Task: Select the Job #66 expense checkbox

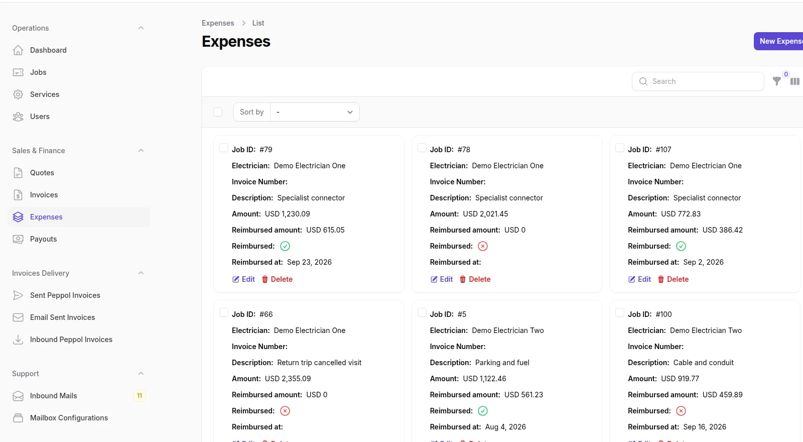Action: 224,312
